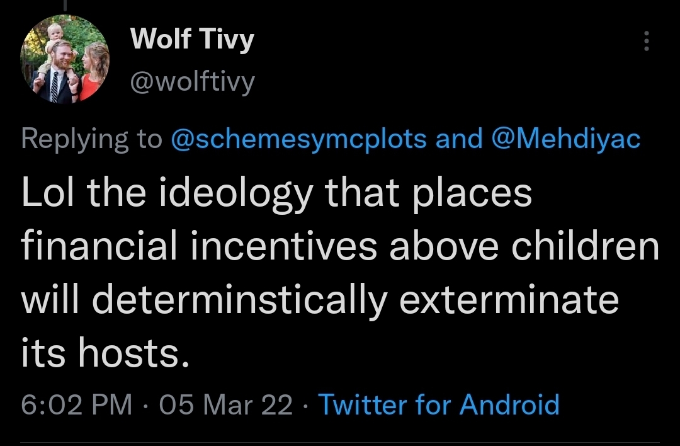Click the "Replying to" label
680x446 pixels.
point(91,139)
